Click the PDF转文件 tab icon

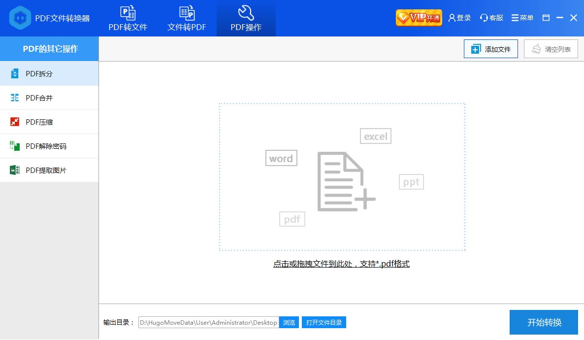click(128, 13)
